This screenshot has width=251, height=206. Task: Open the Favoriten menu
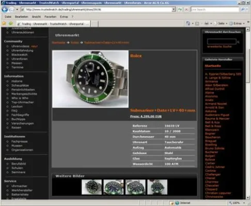51,16
